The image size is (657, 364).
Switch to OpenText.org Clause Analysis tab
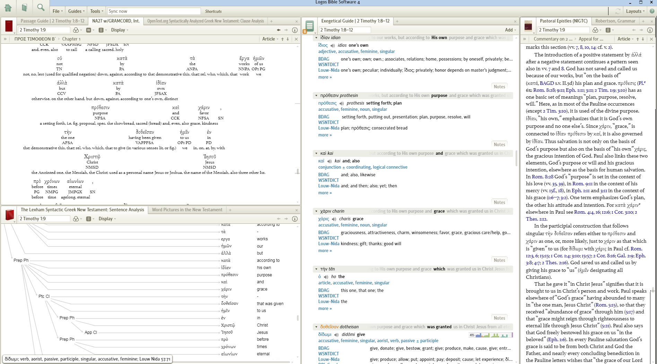click(205, 21)
